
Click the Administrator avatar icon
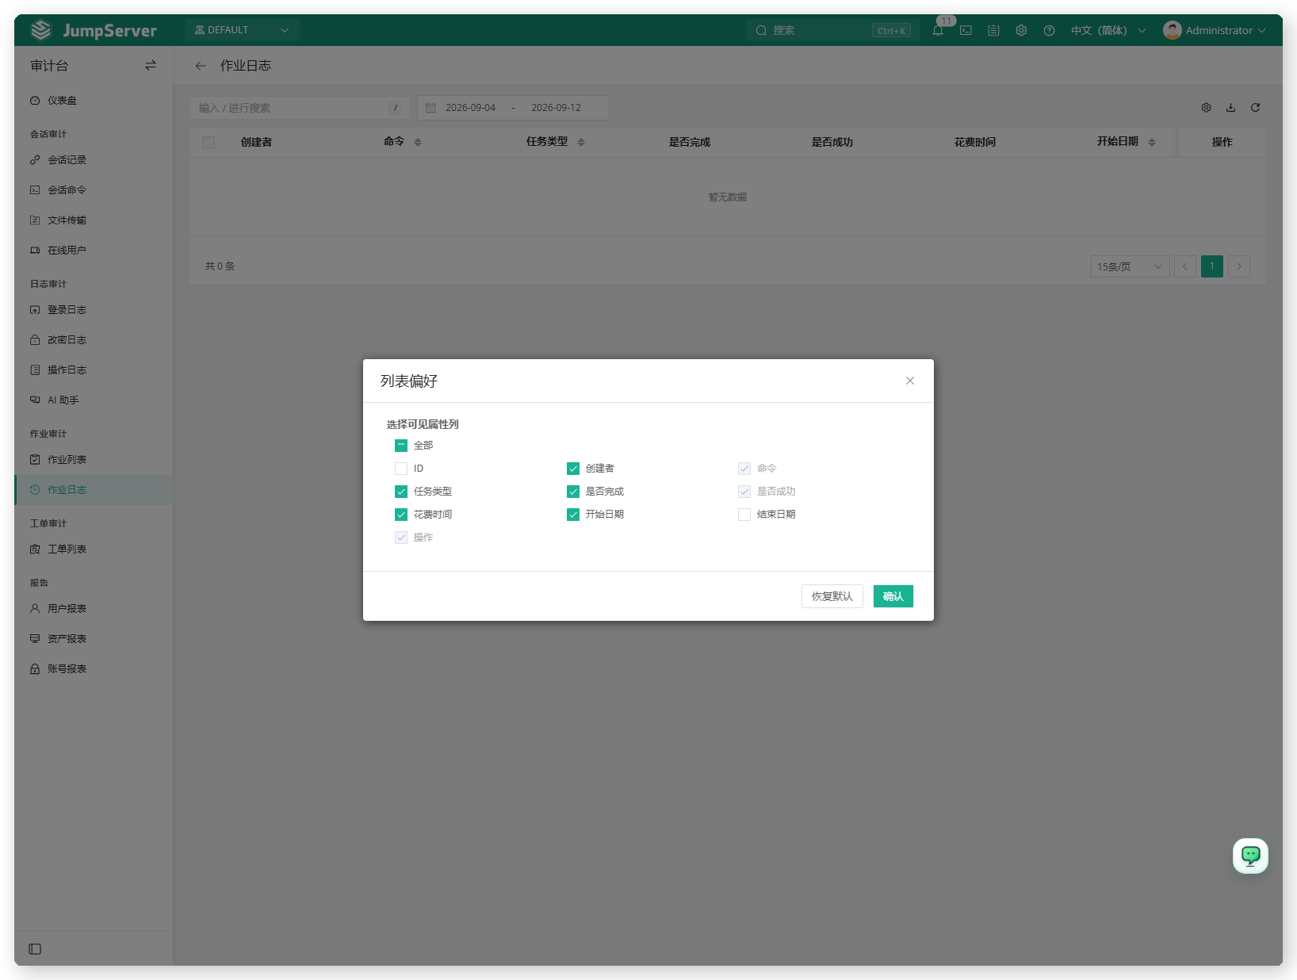point(1172,30)
